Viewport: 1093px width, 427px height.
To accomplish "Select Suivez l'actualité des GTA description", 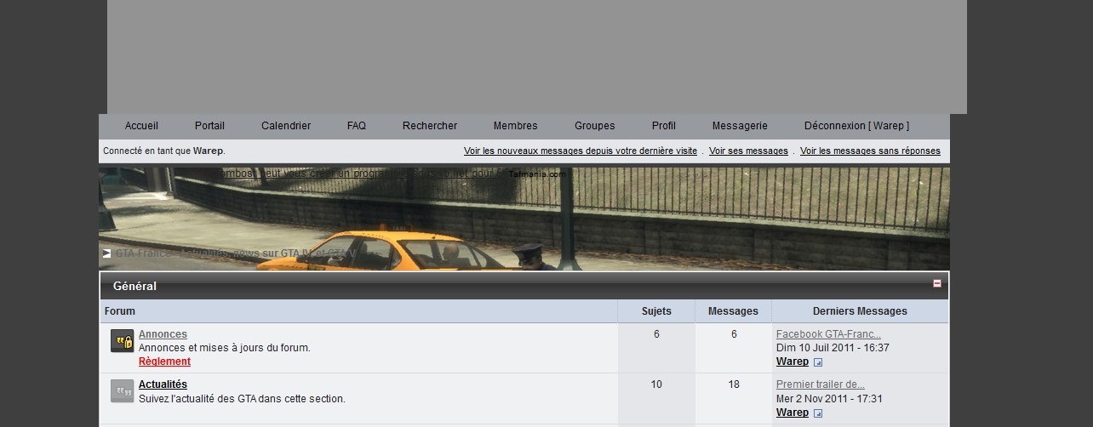I will click(242, 398).
